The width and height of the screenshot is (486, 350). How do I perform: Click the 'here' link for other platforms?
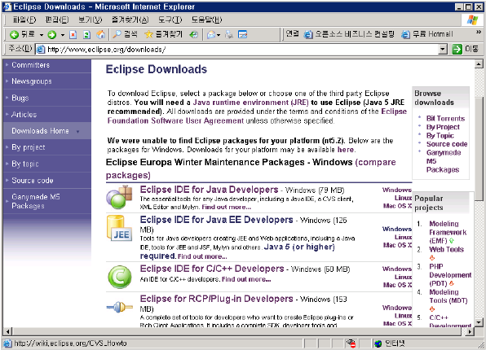pyautogui.click(x=346, y=150)
